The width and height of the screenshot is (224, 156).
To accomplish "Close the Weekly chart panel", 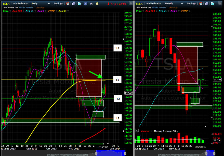I will [x=220, y=3].
